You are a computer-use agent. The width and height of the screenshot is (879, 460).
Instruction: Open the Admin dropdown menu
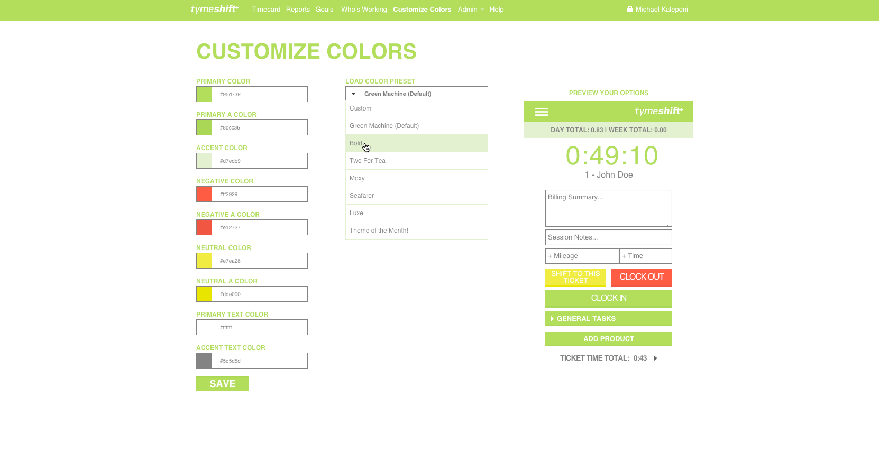tap(471, 10)
